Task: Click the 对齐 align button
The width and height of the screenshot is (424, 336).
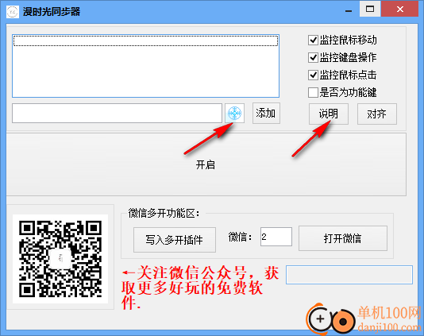Action: click(x=377, y=114)
